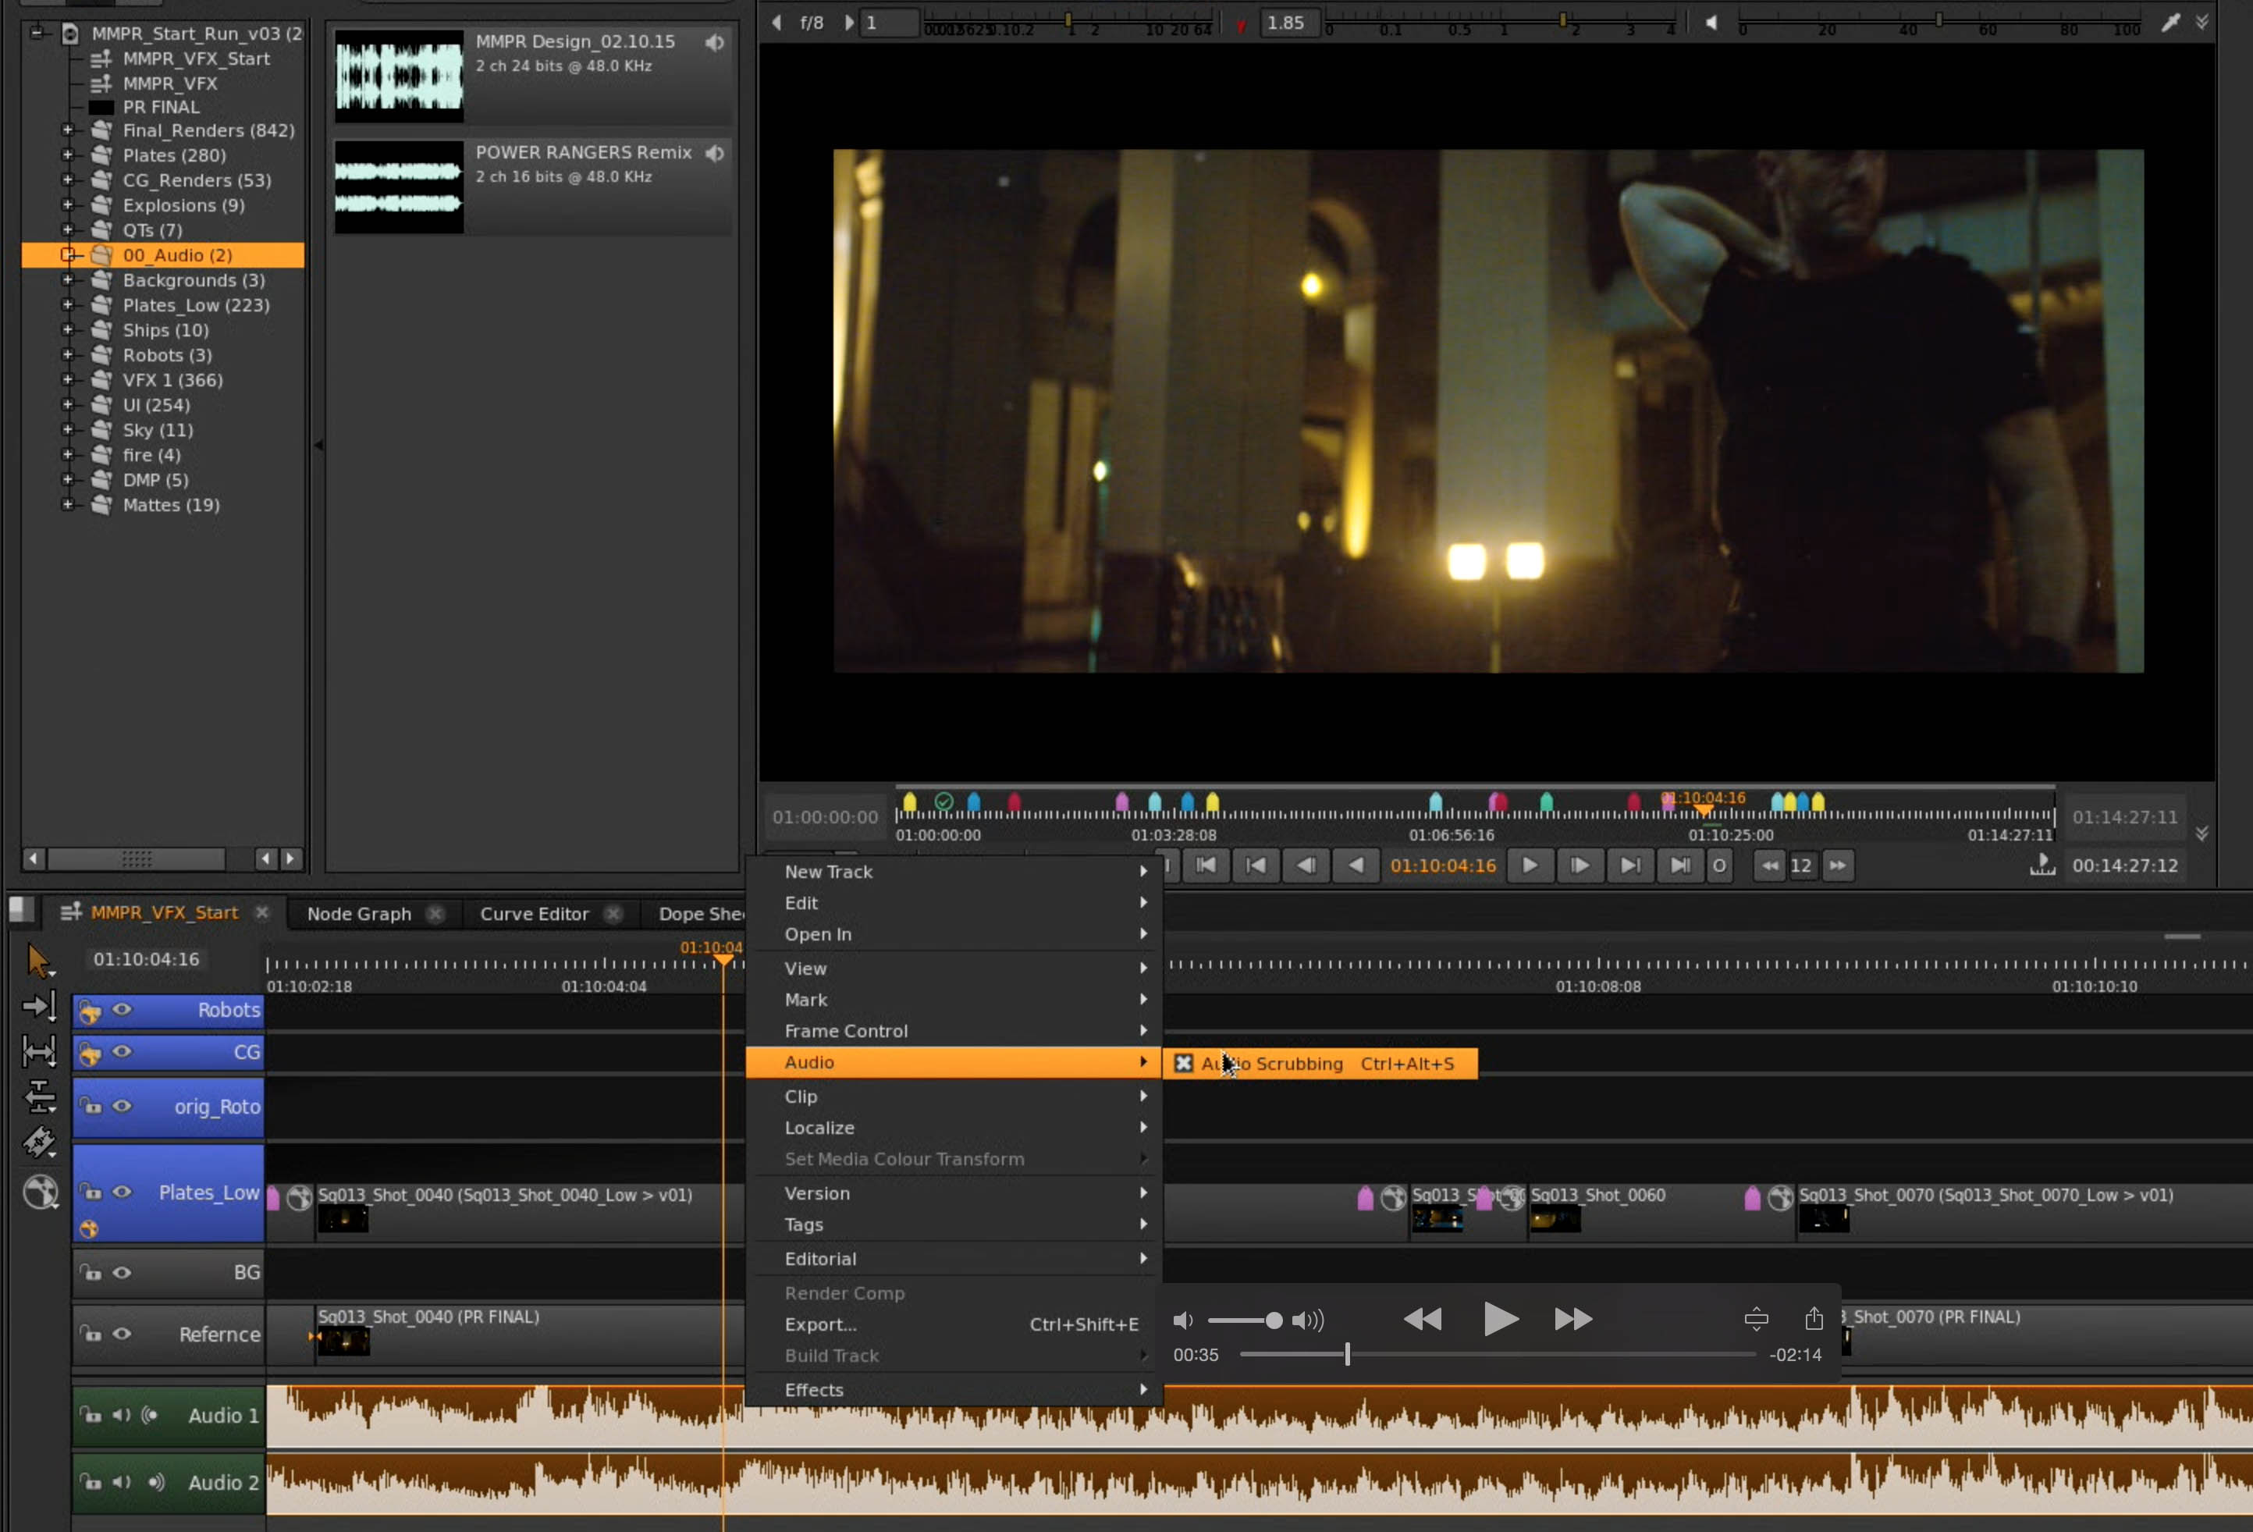Select the razor blade tool

39,1143
